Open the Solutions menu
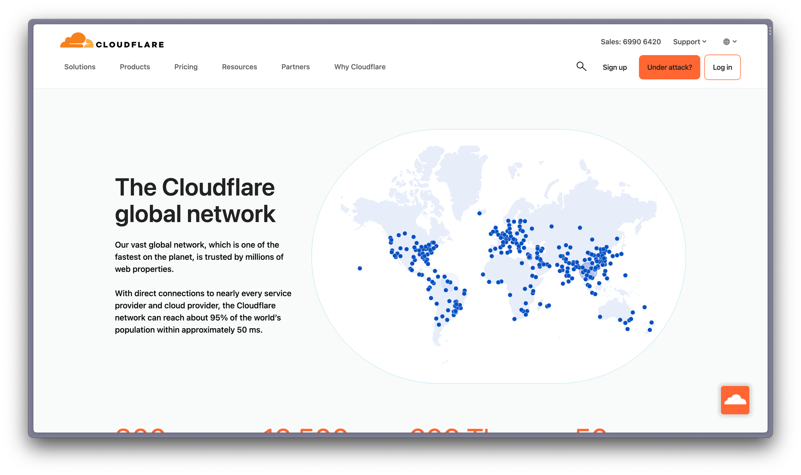Screen dimensions: 801x475 [x=80, y=67]
